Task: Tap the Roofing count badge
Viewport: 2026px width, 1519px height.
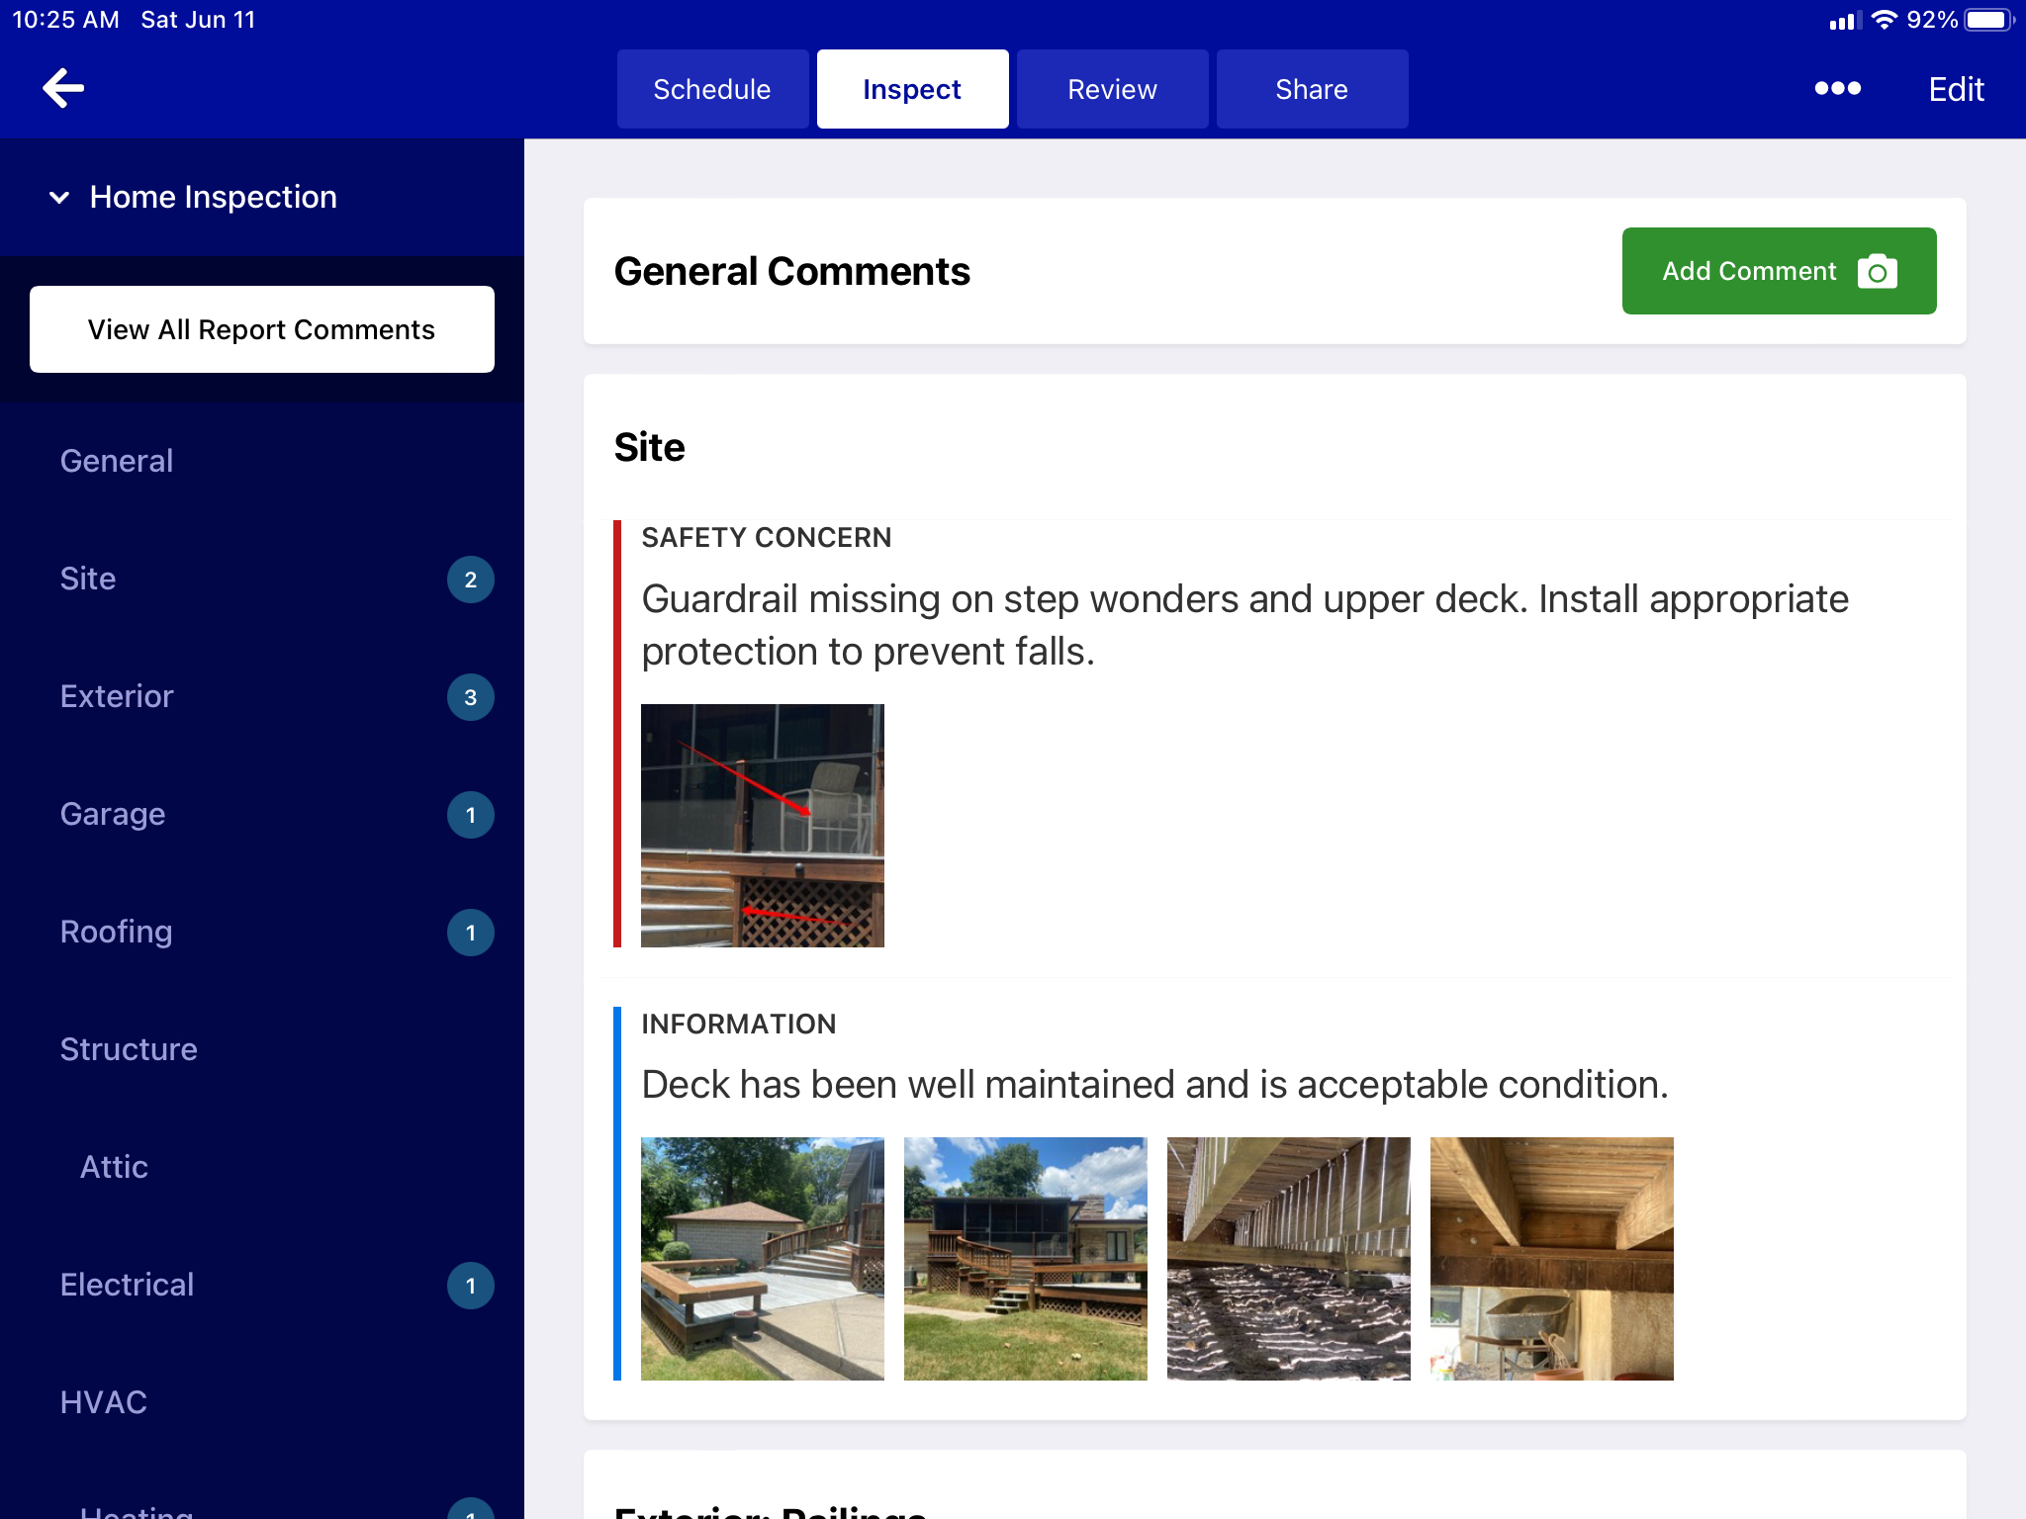Action: tap(471, 933)
